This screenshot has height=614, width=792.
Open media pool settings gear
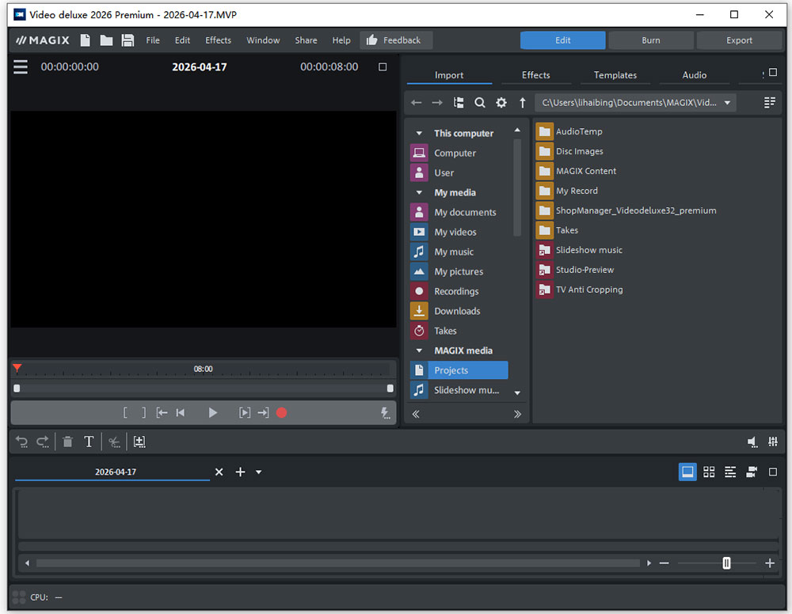[501, 102]
